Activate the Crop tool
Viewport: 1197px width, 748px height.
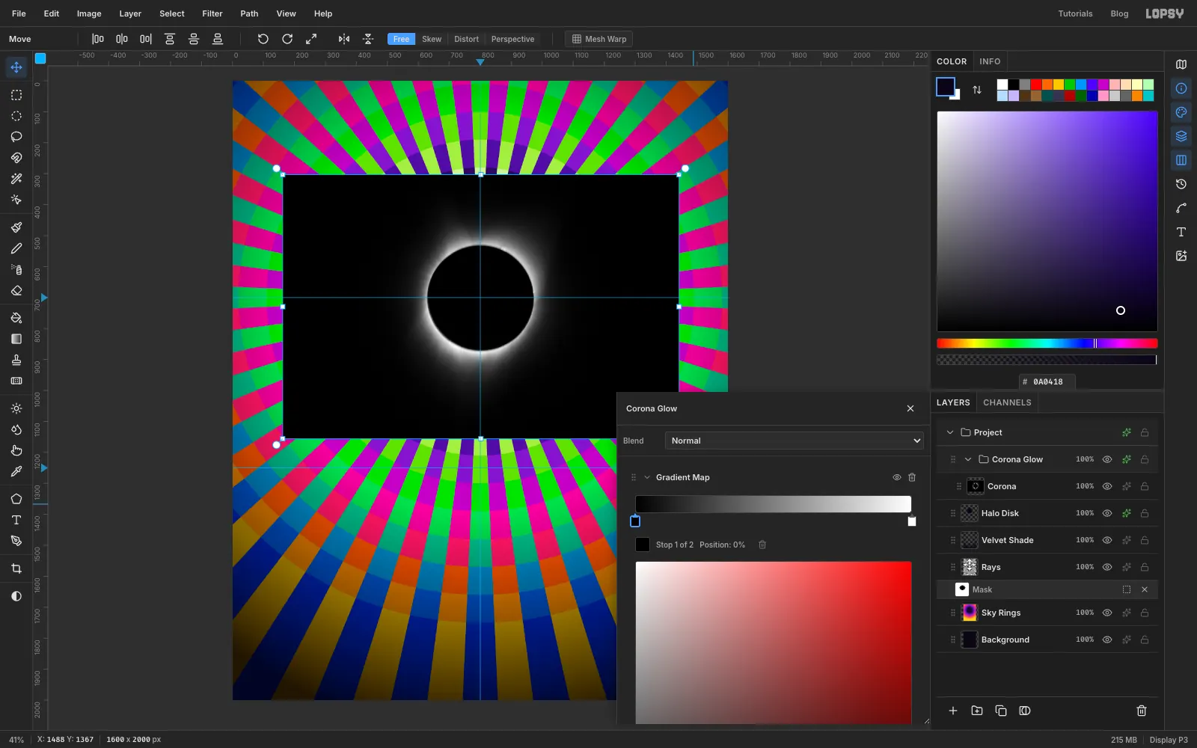[x=16, y=568]
